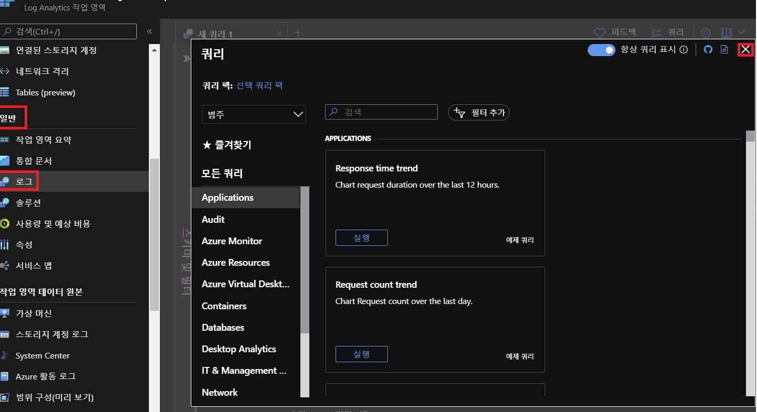Click the Response time trend card title

pyautogui.click(x=376, y=168)
